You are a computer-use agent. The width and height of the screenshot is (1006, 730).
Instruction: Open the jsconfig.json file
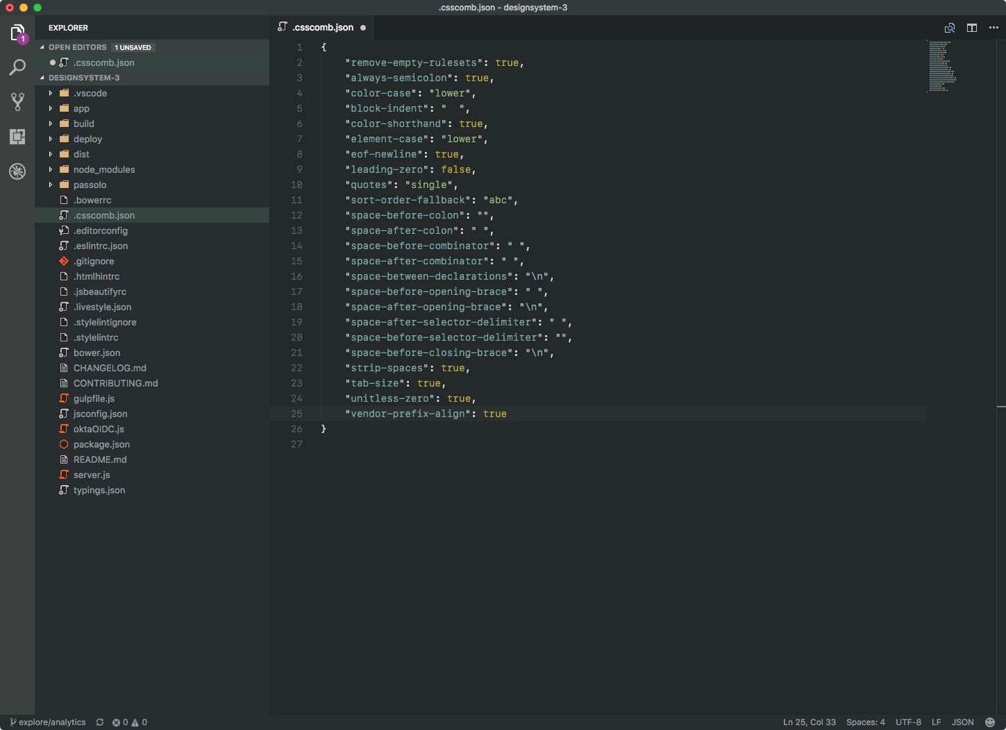point(152,414)
